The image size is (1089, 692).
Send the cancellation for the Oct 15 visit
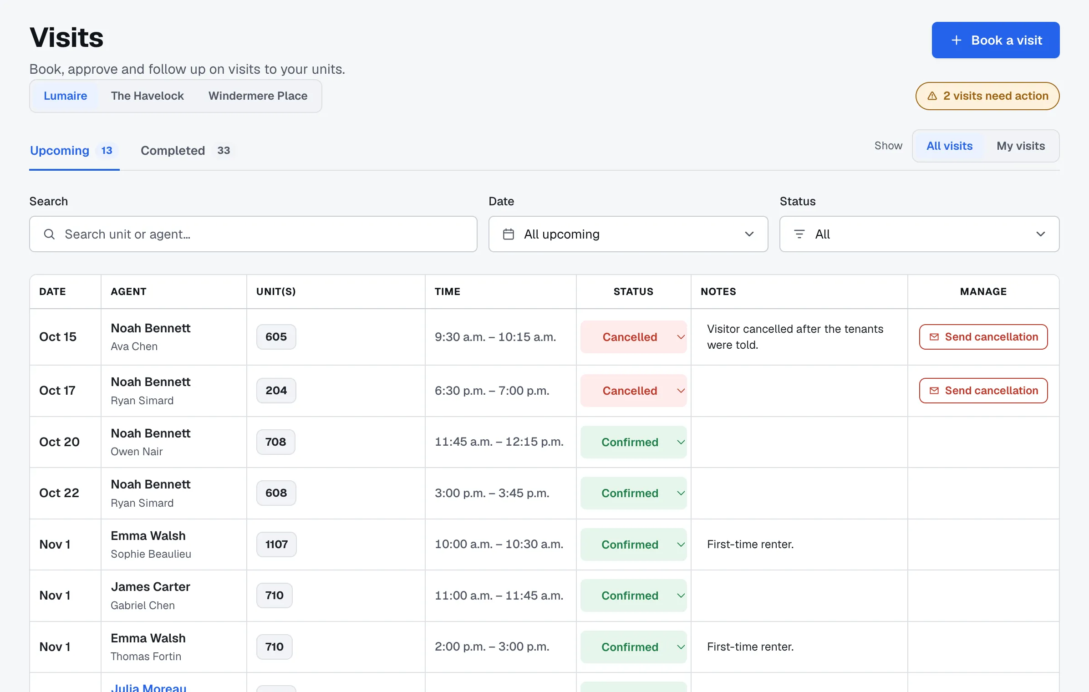983,337
